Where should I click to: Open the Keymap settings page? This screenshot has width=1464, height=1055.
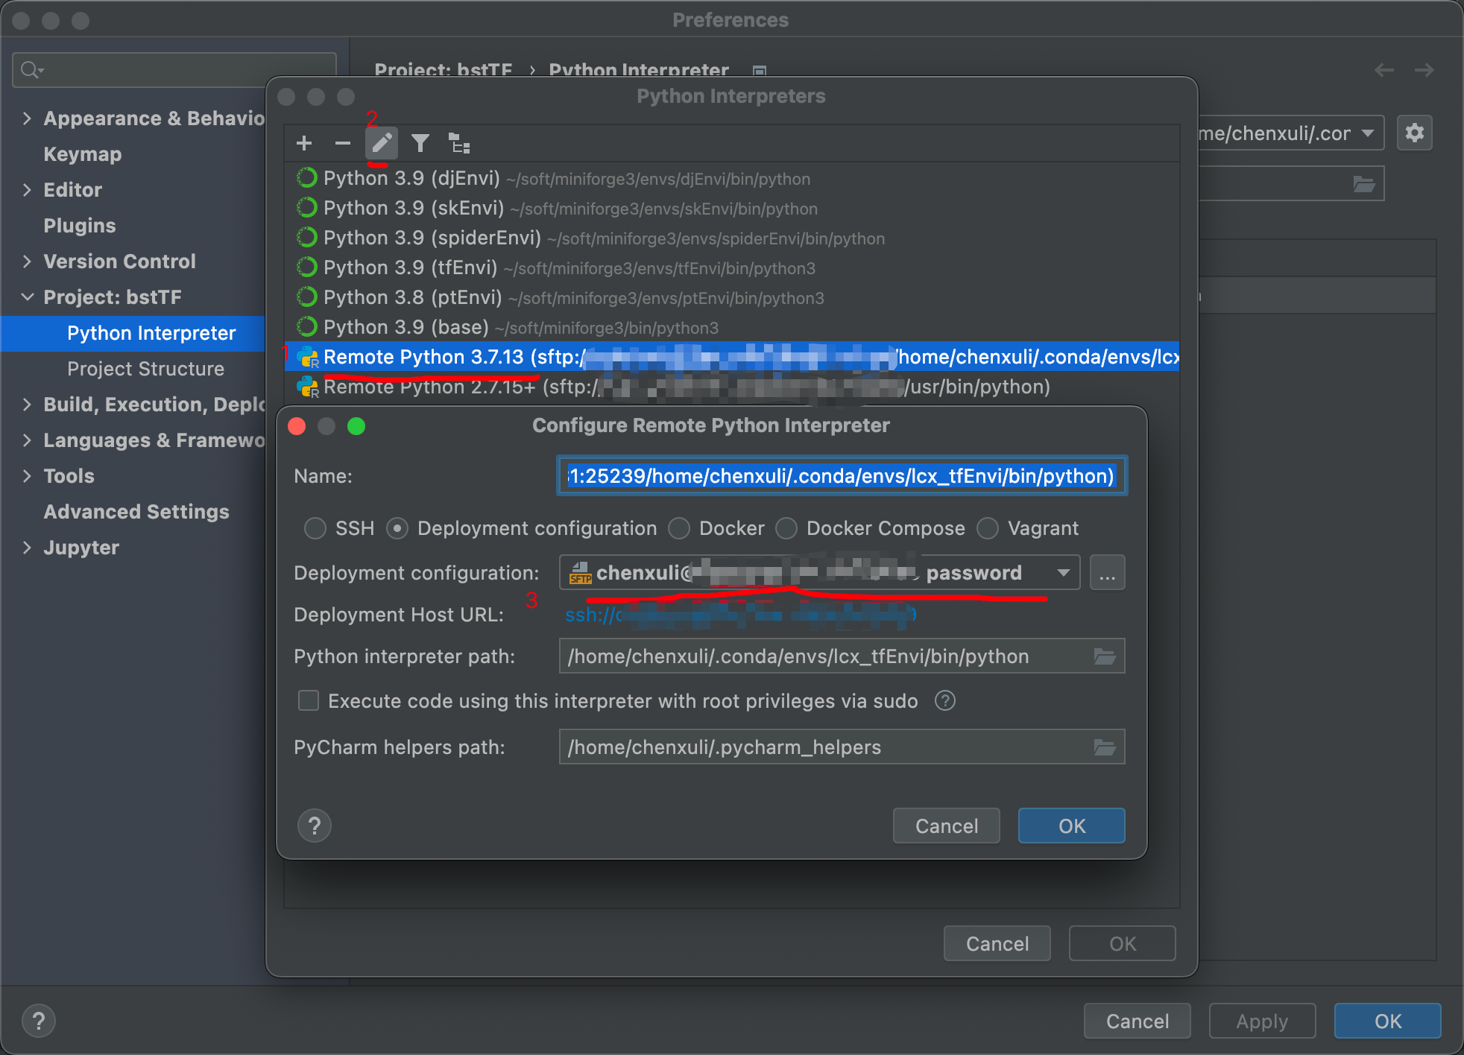pos(83,154)
